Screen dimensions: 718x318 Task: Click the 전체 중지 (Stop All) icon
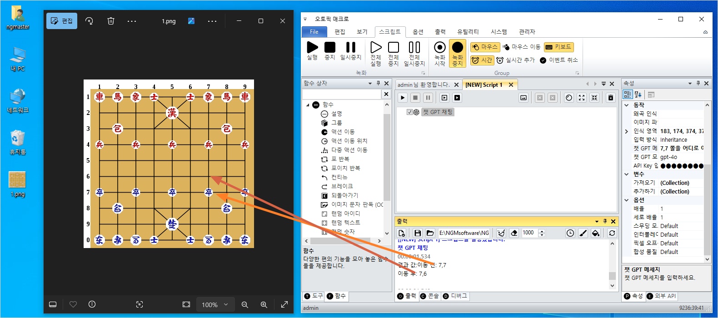pyautogui.click(x=394, y=47)
